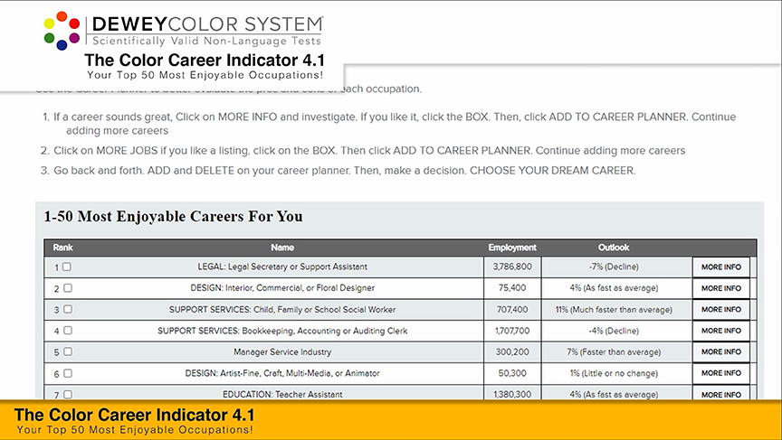Click the yellow banner Color Career Indicator 4.1 title

(x=134, y=415)
